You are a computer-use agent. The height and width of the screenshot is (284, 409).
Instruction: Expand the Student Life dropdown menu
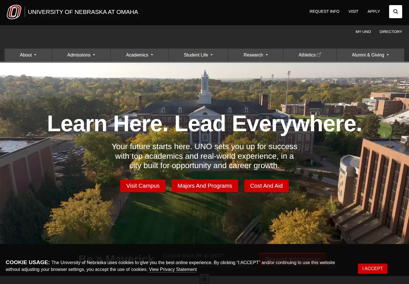click(x=198, y=55)
